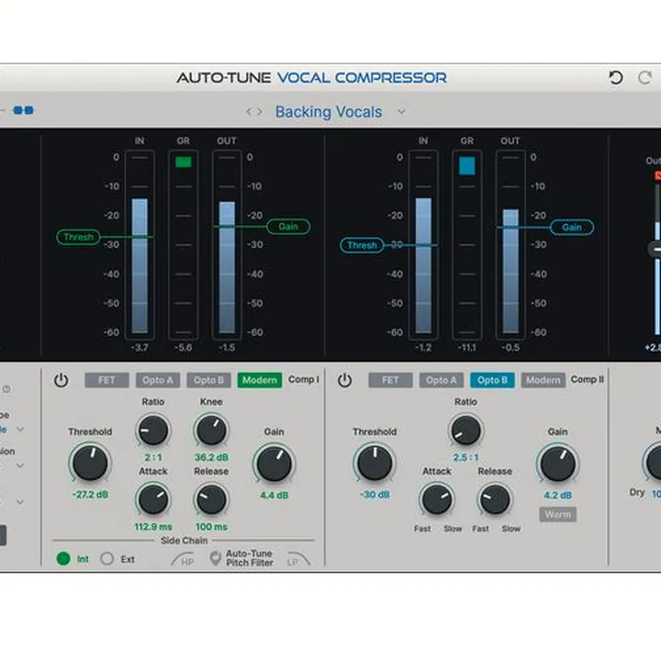Click the red output clip indicator

[x=658, y=175]
